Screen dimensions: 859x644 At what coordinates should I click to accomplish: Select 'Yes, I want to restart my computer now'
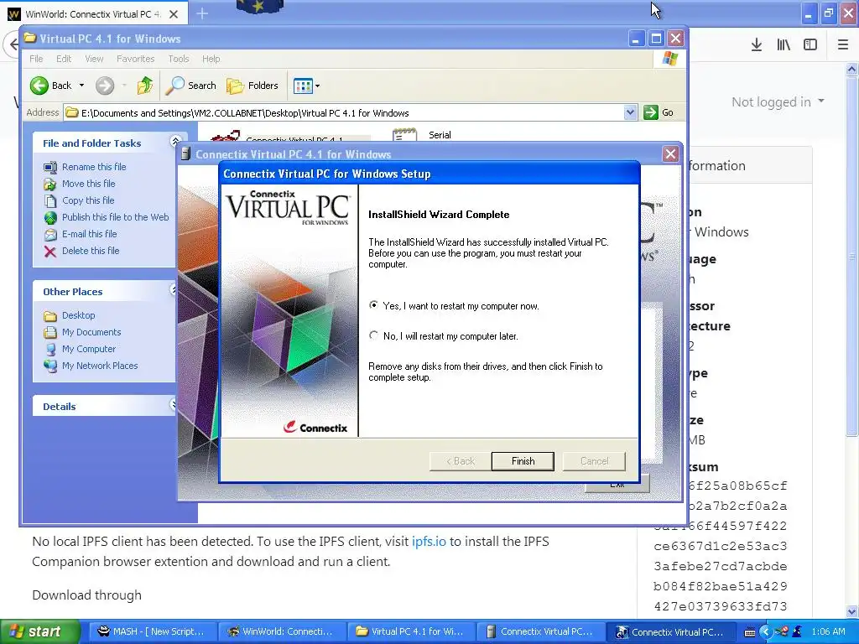(373, 305)
